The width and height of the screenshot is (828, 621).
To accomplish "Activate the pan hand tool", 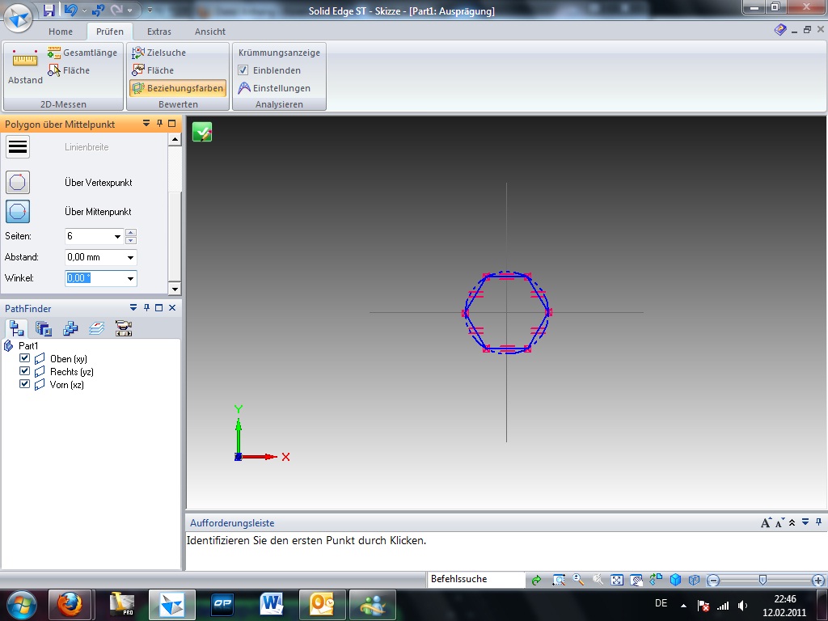I will click(636, 580).
